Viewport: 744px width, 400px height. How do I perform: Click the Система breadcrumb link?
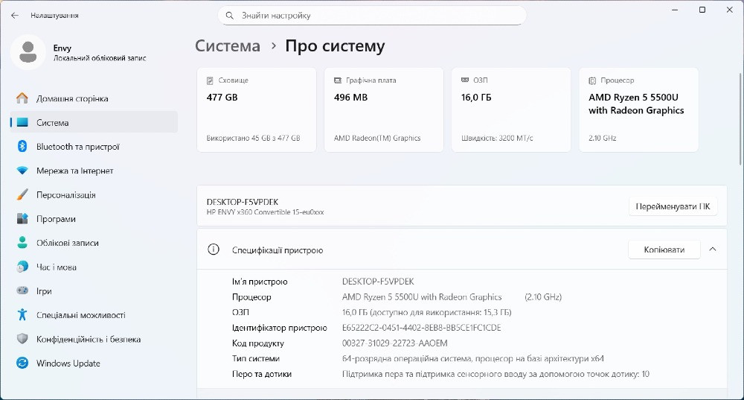[x=228, y=46]
